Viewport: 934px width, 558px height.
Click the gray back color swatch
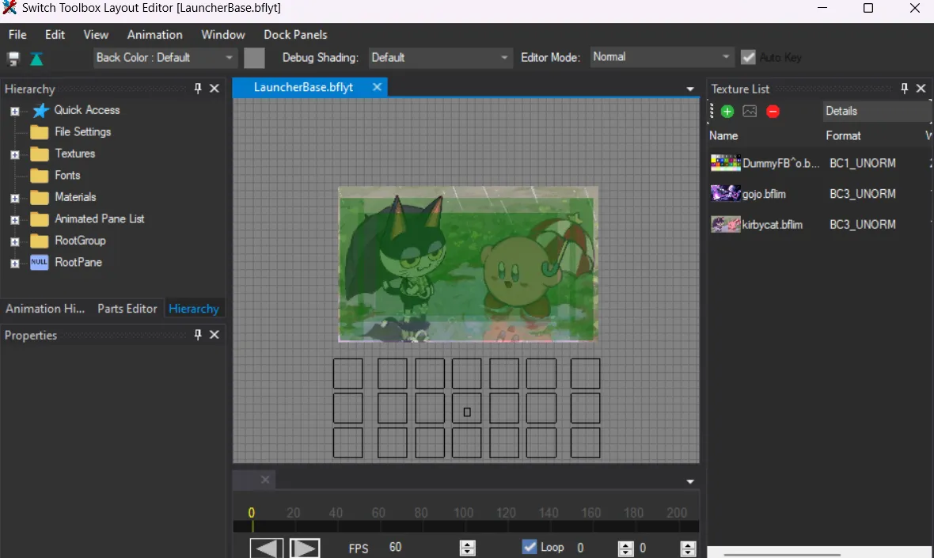point(254,58)
